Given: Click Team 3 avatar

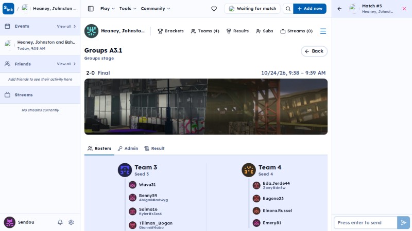Looking at the screenshot, I should [125, 170].
